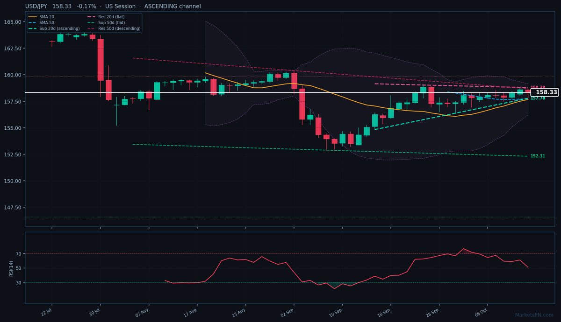Click the 158.79 resistance price label

(538, 87)
